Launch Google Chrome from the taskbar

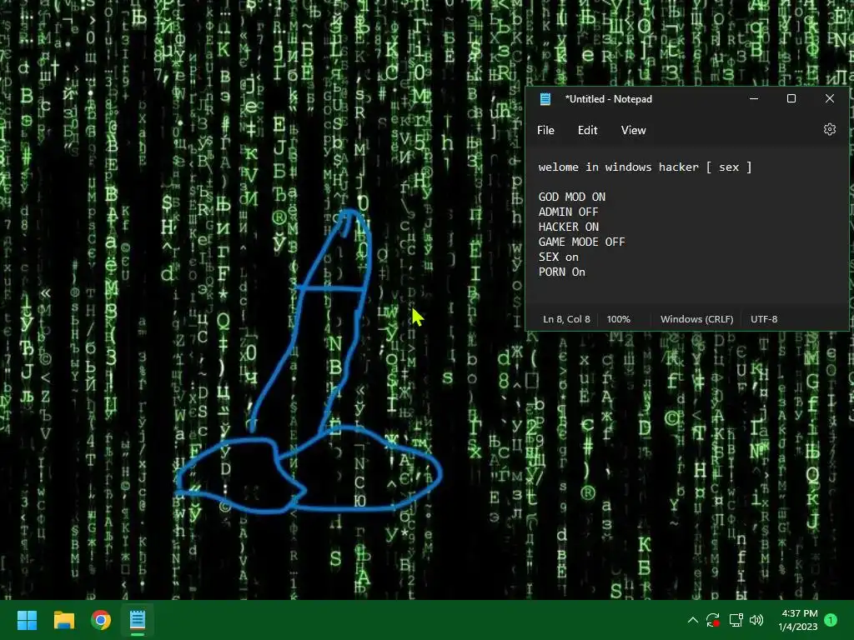click(x=101, y=620)
